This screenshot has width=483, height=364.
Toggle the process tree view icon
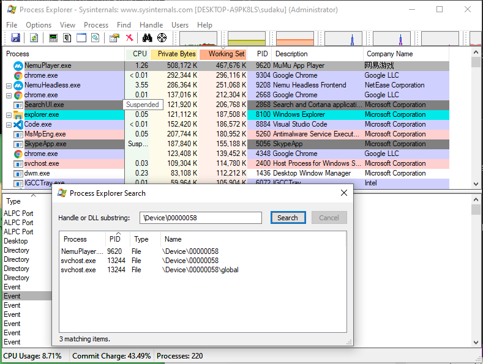tap(67, 38)
